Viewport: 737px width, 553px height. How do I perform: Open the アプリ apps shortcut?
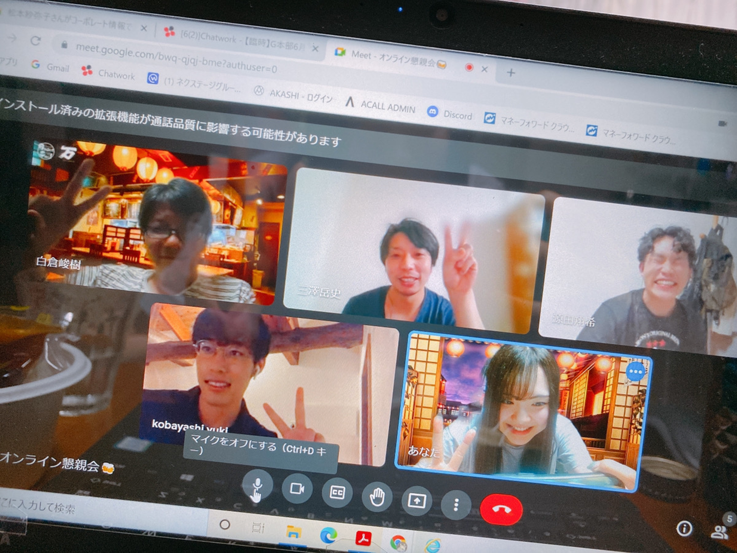pos(9,61)
